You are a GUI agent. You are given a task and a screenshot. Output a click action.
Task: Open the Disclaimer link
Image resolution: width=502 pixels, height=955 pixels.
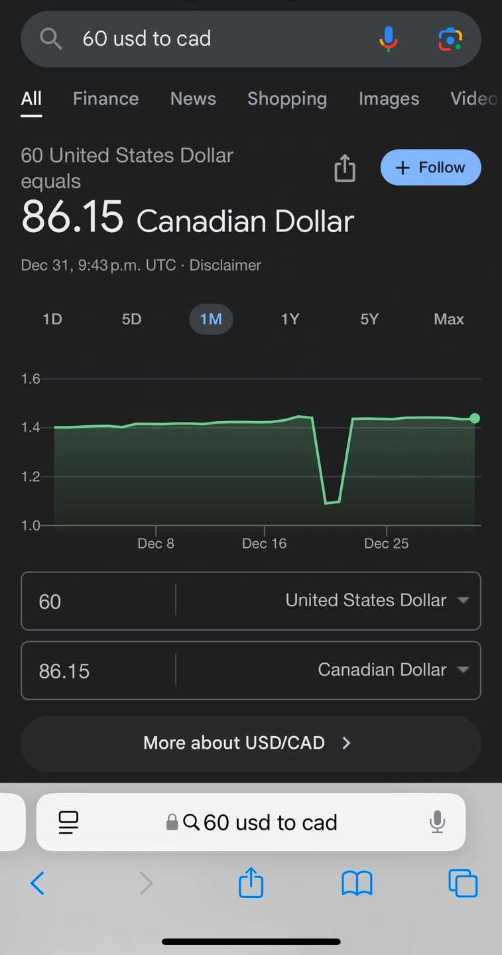coord(225,265)
